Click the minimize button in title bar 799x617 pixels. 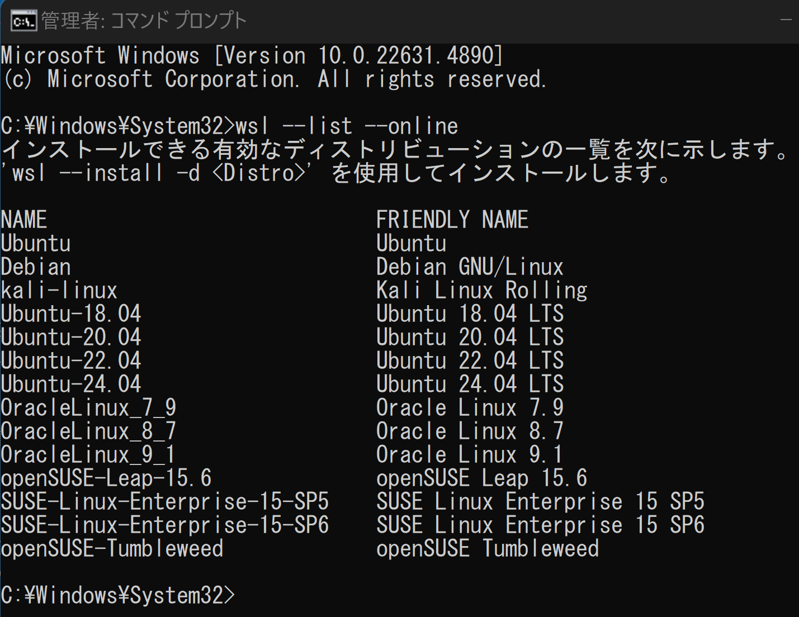click(x=786, y=21)
